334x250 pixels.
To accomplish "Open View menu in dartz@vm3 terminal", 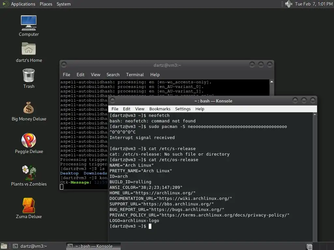I will coord(96,75).
